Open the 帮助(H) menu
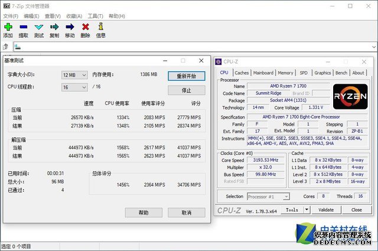 (117, 16)
